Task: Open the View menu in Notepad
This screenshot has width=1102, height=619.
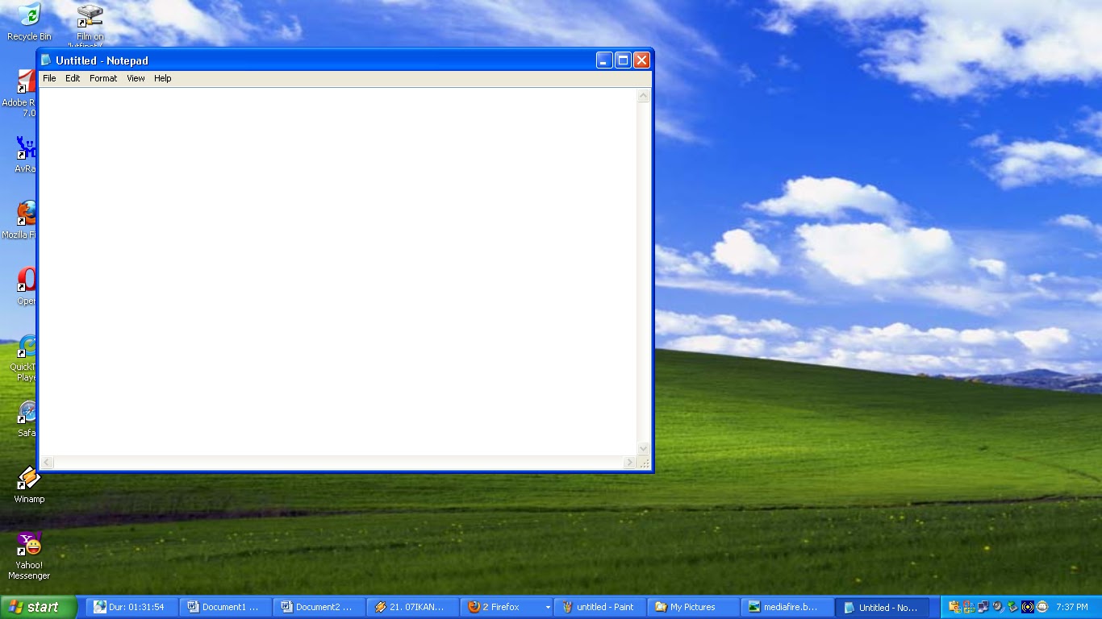Action: [x=136, y=78]
